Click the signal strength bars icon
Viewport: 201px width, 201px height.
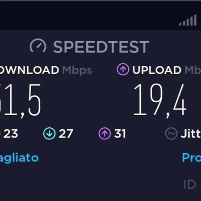click(188, 20)
